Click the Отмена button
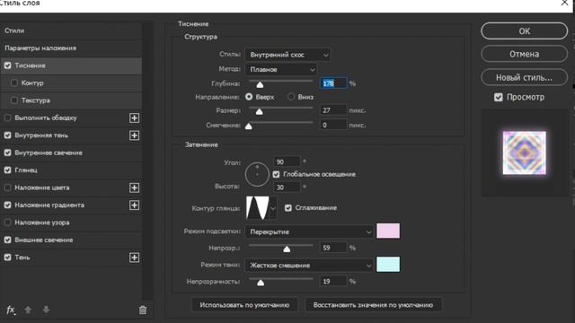 525,54
